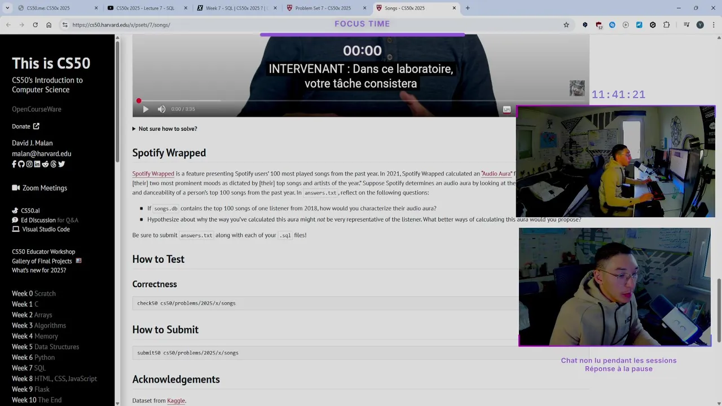Screen dimensions: 722x406
Task: Open Zoom Meetings sidebar link
Action: [39, 188]
